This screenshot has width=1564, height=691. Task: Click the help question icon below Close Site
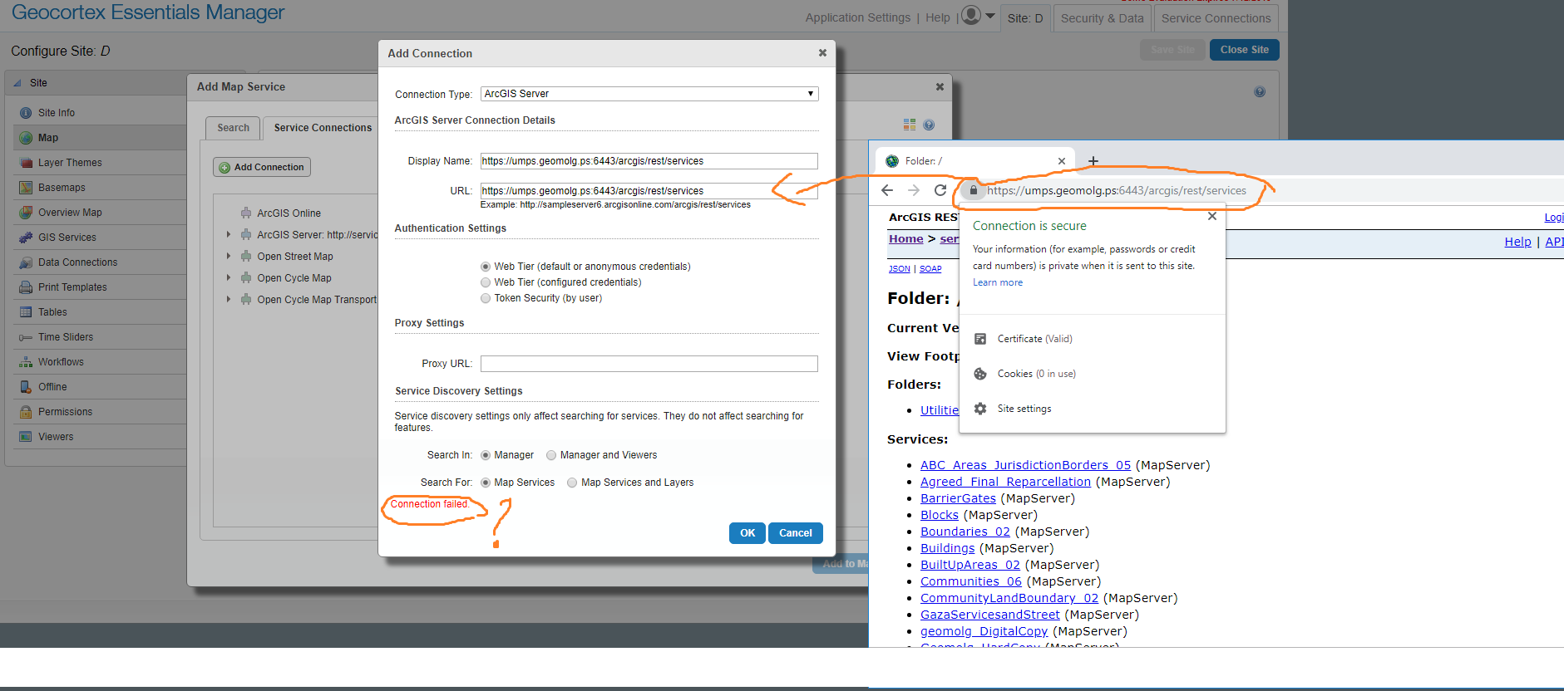pyautogui.click(x=1260, y=91)
